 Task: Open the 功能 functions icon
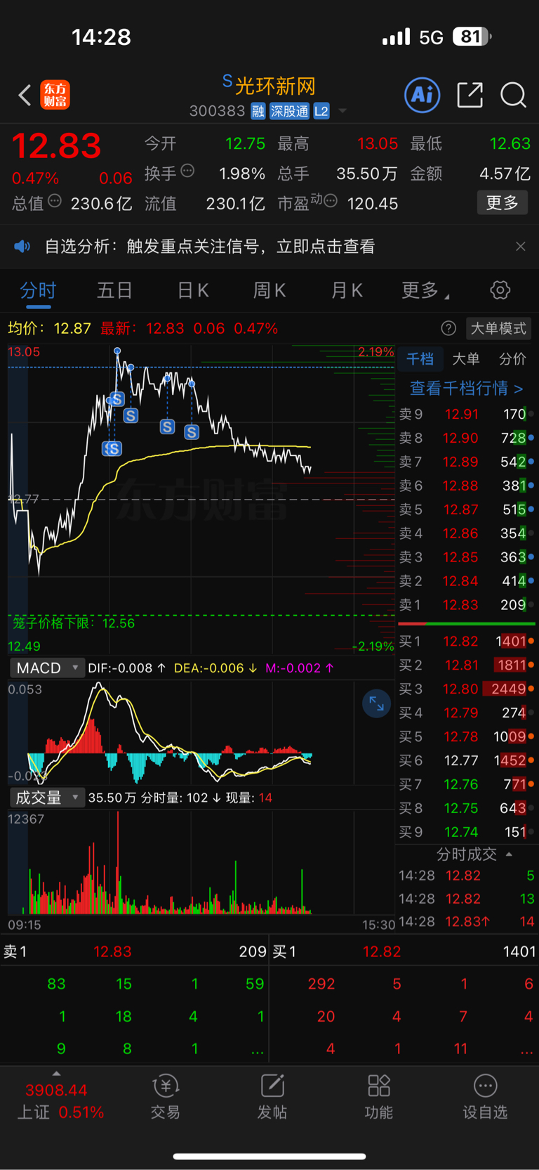(x=379, y=1097)
